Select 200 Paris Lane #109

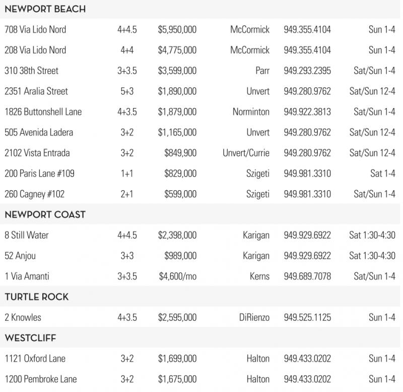[39, 174]
